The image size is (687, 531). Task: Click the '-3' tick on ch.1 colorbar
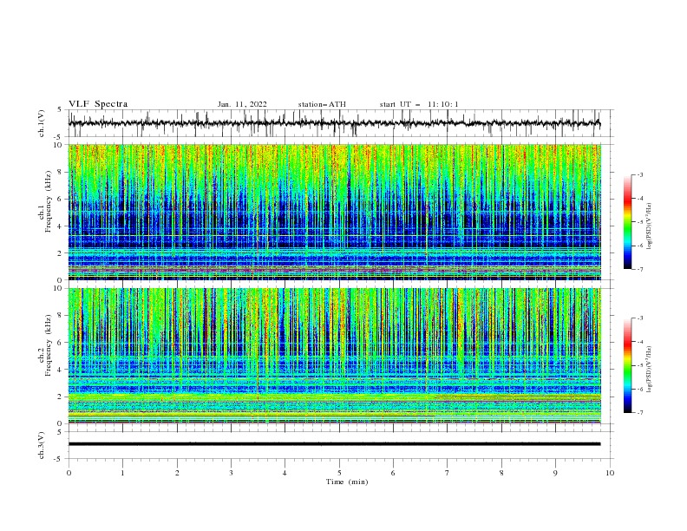(639, 174)
